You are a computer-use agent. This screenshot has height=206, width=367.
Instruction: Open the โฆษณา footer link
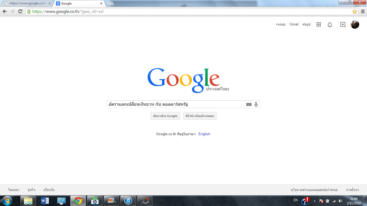click(14, 190)
